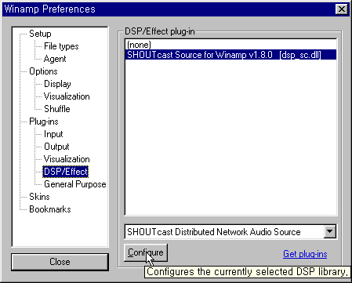Open Visualization under Options
The image size is (352, 283).
click(67, 96)
